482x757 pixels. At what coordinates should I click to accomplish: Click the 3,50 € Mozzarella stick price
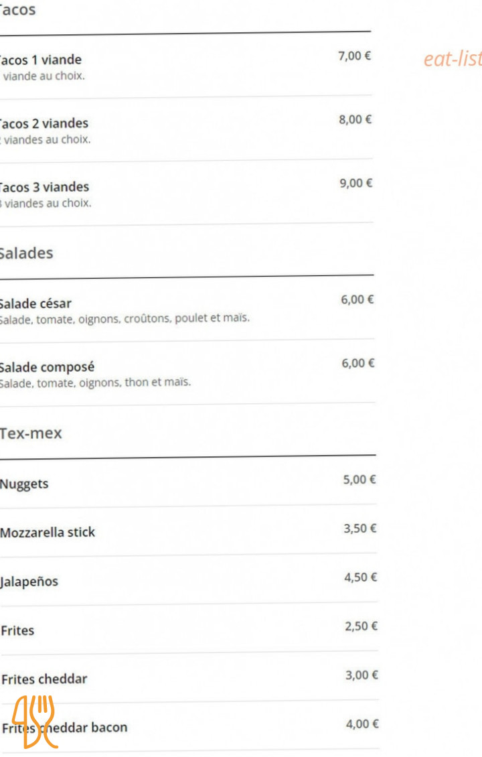coord(360,529)
